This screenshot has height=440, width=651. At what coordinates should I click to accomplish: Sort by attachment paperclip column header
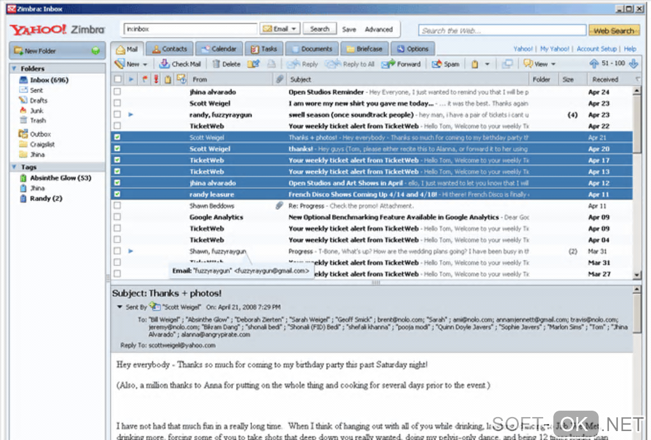[280, 79]
